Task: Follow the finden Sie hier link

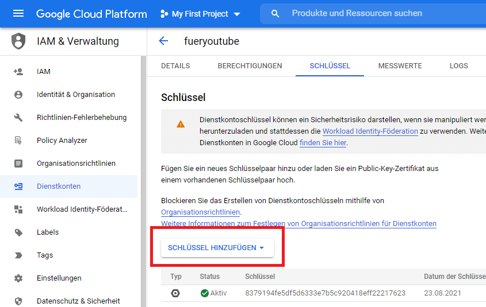Action: coord(323,142)
